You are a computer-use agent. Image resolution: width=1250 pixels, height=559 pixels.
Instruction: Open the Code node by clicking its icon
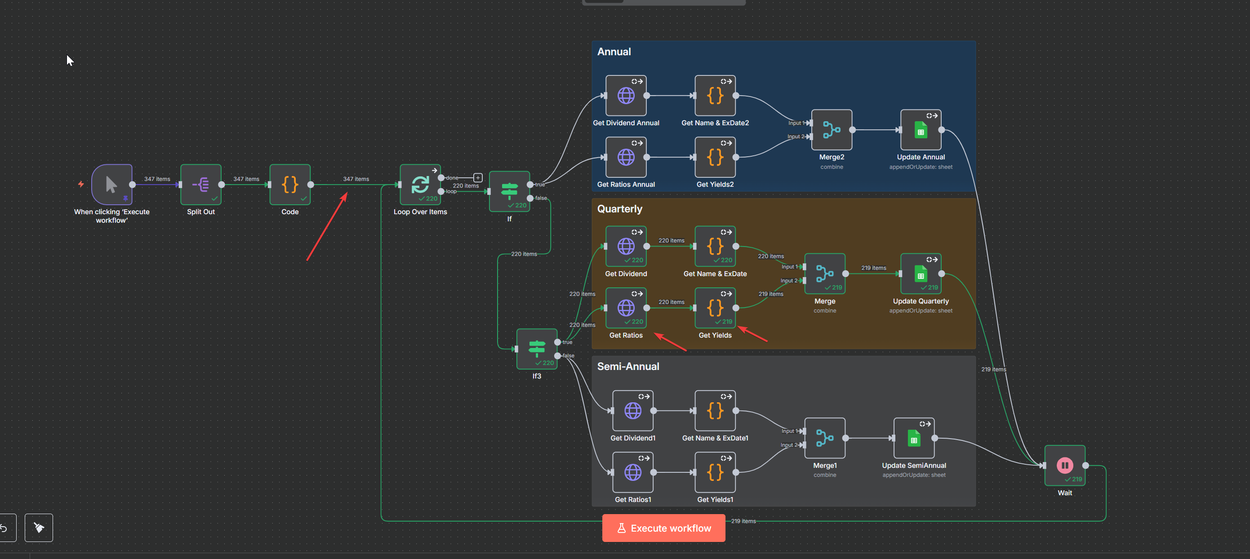pyautogui.click(x=290, y=185)
